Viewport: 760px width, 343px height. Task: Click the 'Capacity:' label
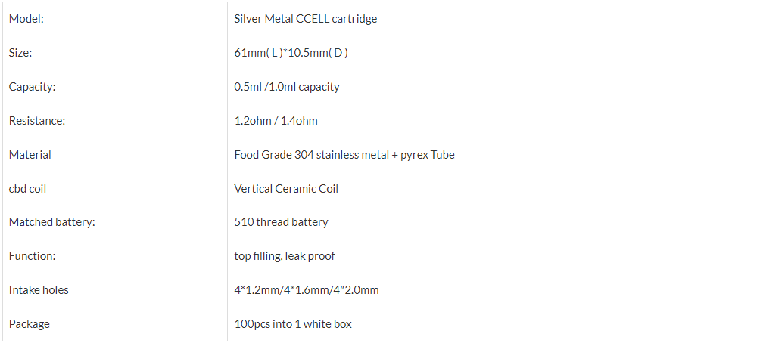[33, 87]
